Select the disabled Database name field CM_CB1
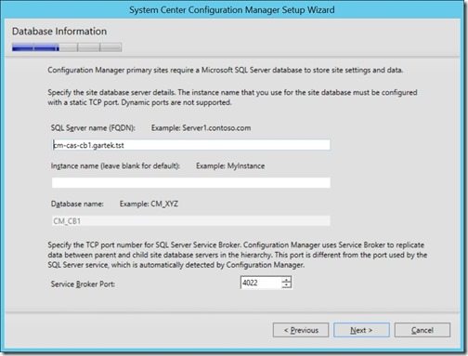Viewport: 468px width, 356px height. click(191, 221)
